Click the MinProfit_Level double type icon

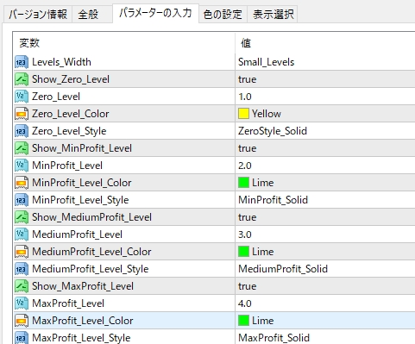(22, 166)
